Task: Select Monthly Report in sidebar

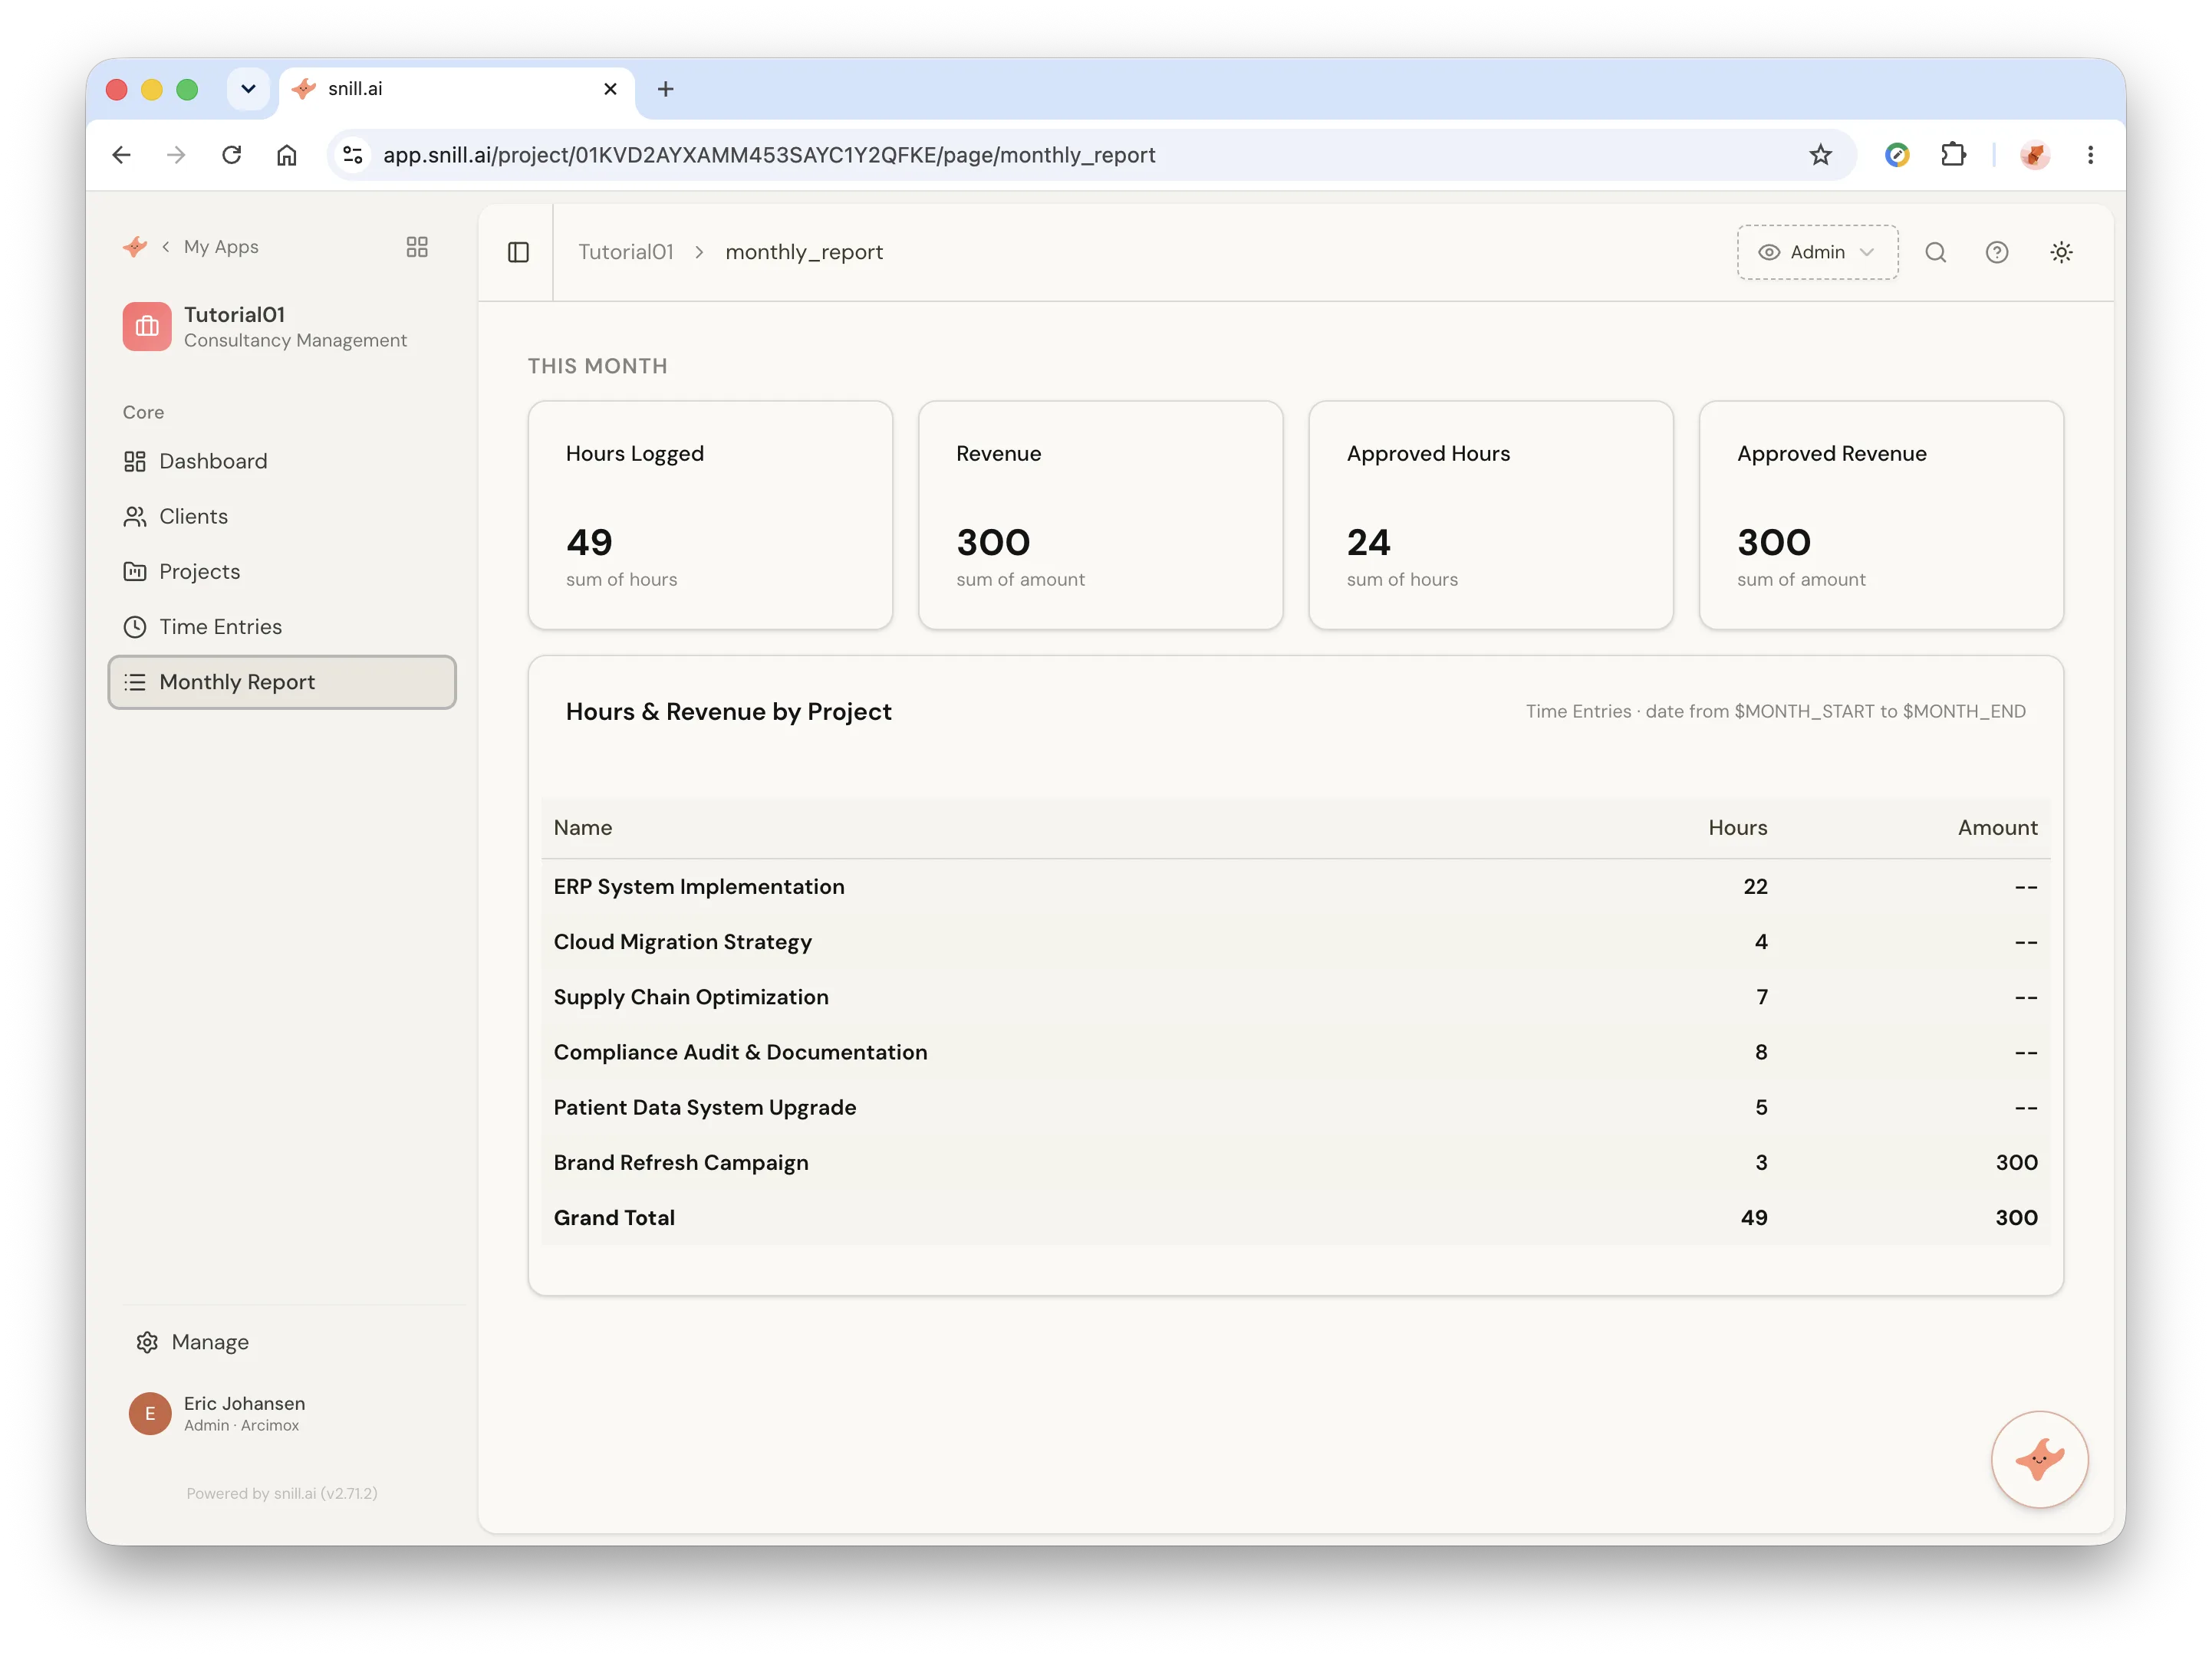Action: [x=282, y=682]
